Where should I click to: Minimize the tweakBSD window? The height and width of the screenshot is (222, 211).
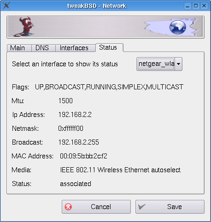(188, 6)
